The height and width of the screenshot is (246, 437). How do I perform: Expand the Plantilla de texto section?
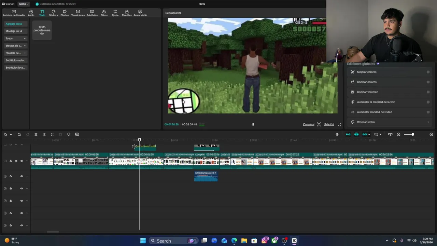15,53
